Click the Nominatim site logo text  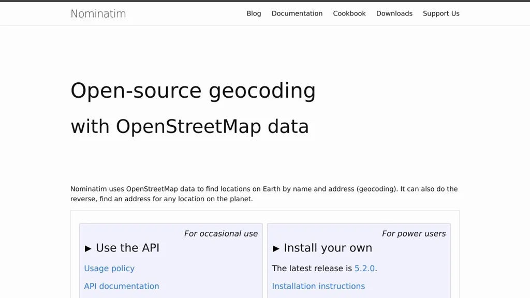[x=98, y=13]
